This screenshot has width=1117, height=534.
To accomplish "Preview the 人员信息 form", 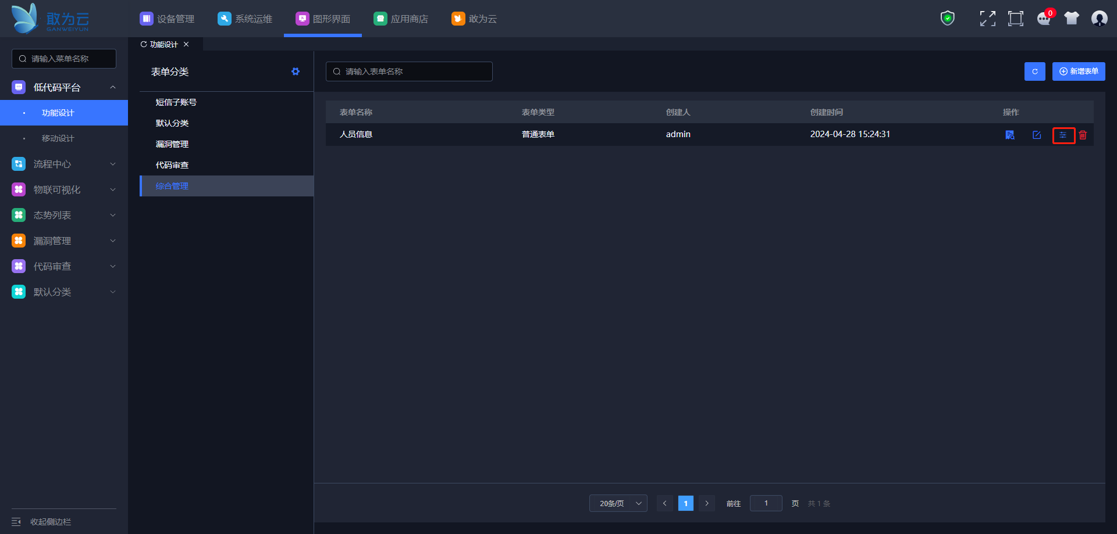I will click(x=1010, y=135).
